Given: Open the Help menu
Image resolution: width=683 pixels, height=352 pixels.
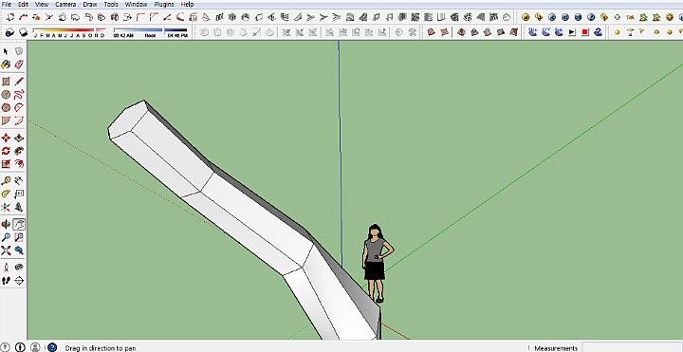Looking at the screenshot, I should point(187,5).
